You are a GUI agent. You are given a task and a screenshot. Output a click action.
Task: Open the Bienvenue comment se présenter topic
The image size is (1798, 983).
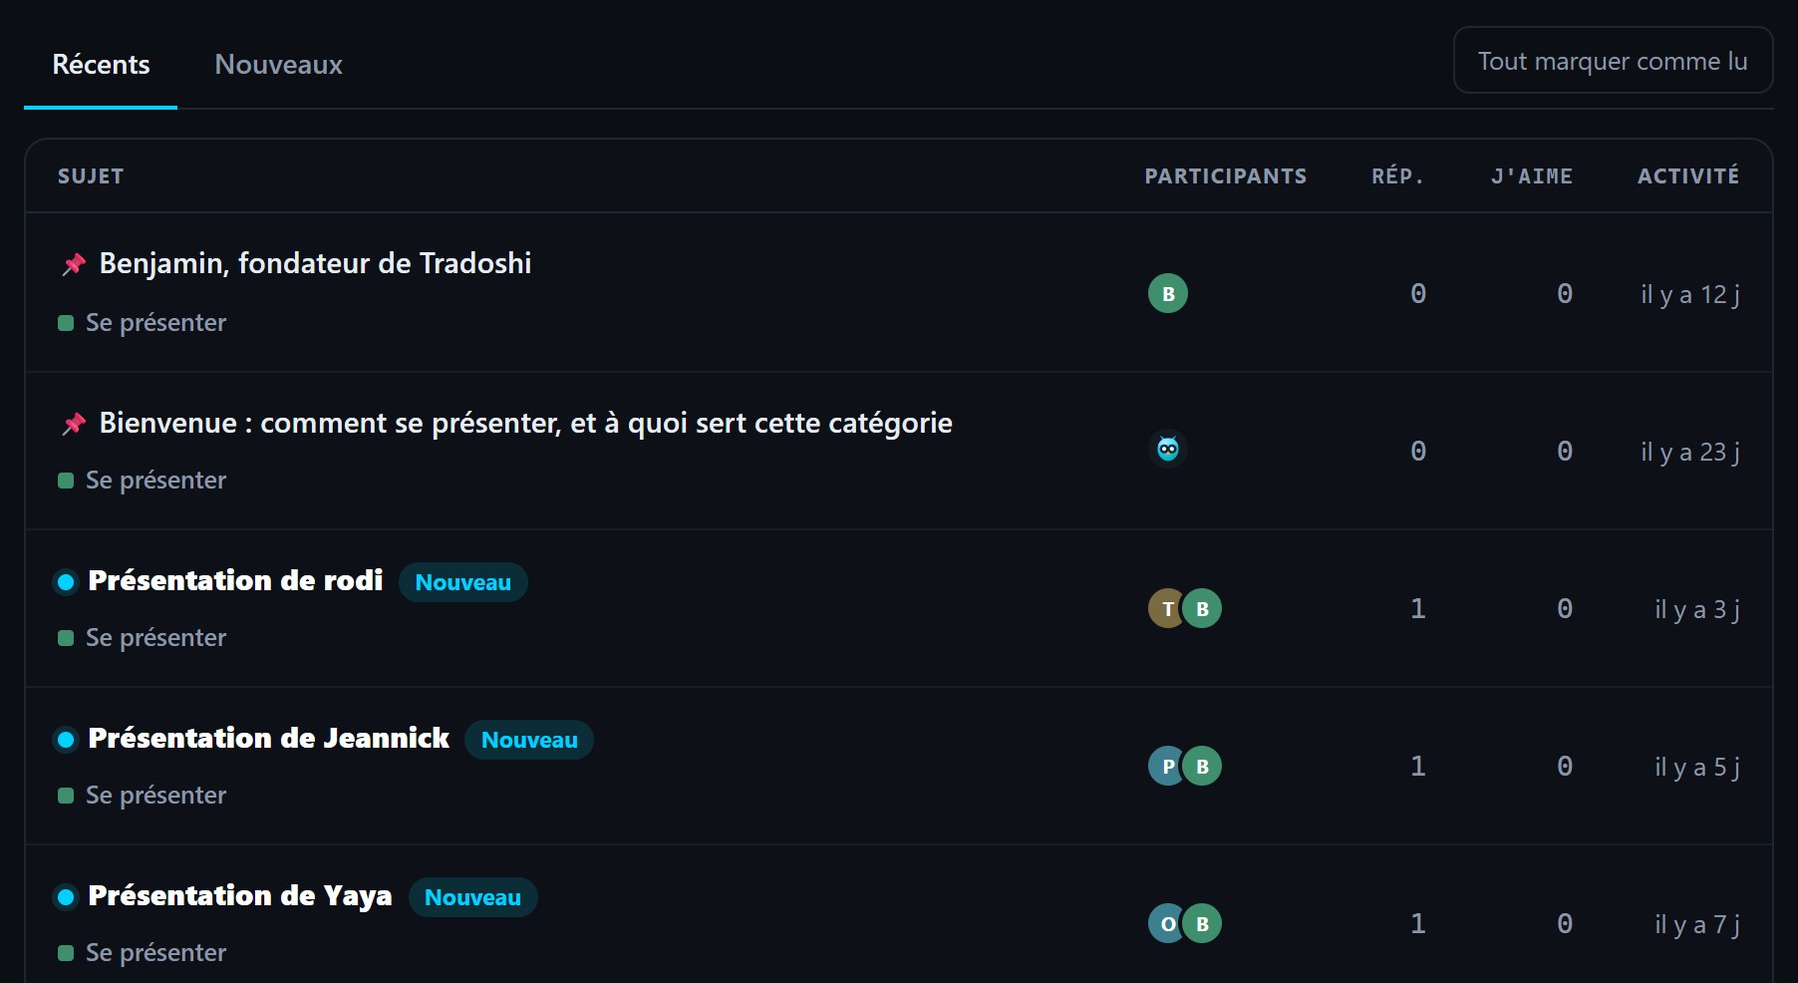525,423
